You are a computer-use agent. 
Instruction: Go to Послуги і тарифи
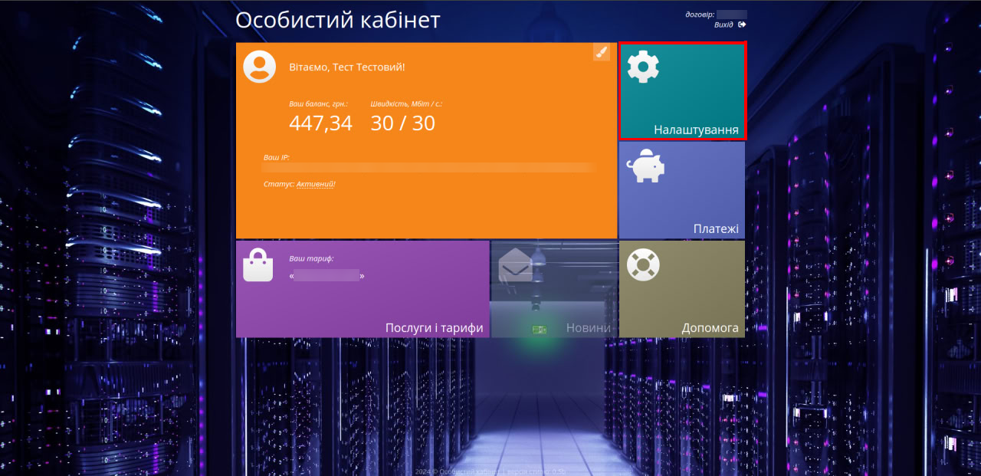(434, 328)
